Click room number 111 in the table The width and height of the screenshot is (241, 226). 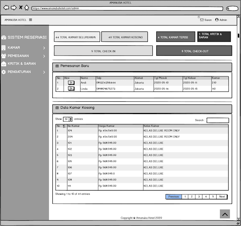click(x=69, y=186)
